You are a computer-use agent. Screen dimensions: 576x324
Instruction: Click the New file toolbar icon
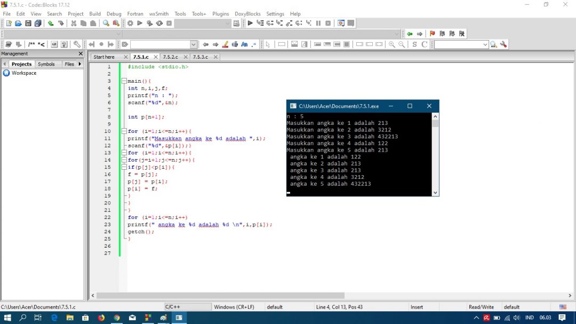(x=9, y=23)
